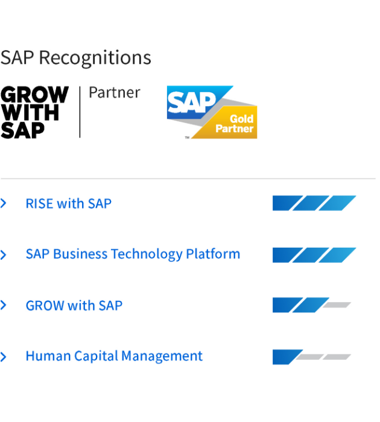
Task: Follow the GROW with SAP link
Action: tap(74, 306)
